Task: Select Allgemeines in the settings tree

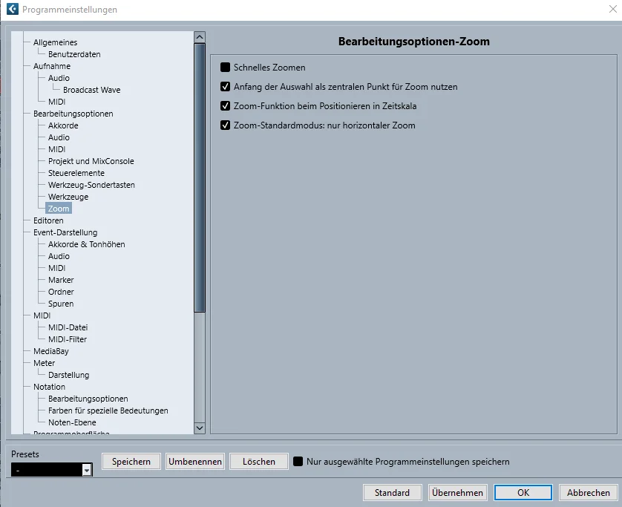Action: [x=55, y=42]
